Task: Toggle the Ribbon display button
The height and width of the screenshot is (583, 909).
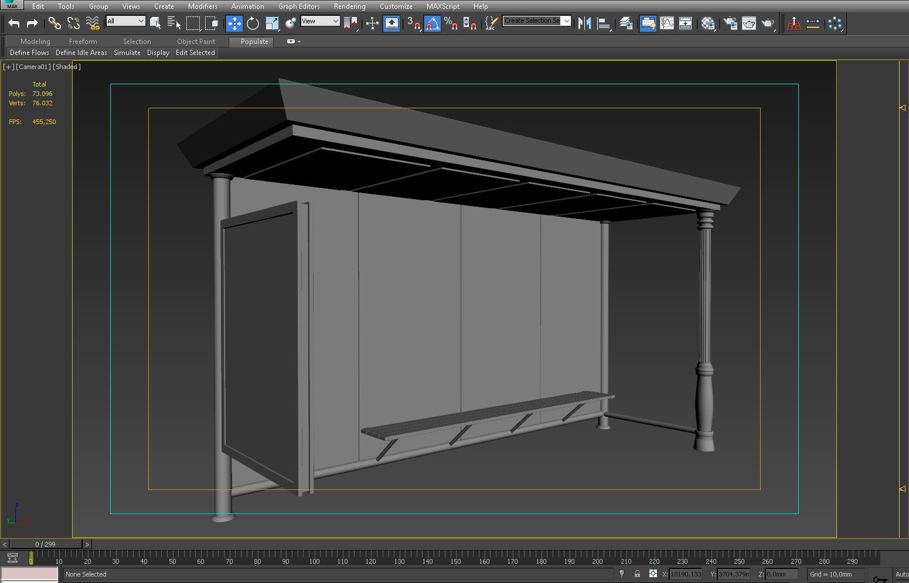Action: pos(648,23)
